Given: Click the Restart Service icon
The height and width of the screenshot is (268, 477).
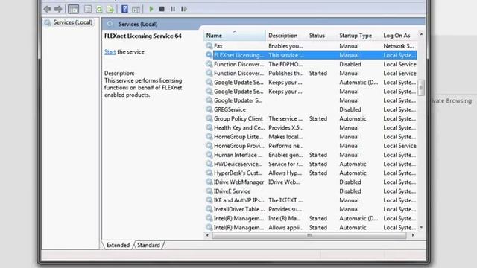Looking at the screenshot, I should tap(184, 9).
